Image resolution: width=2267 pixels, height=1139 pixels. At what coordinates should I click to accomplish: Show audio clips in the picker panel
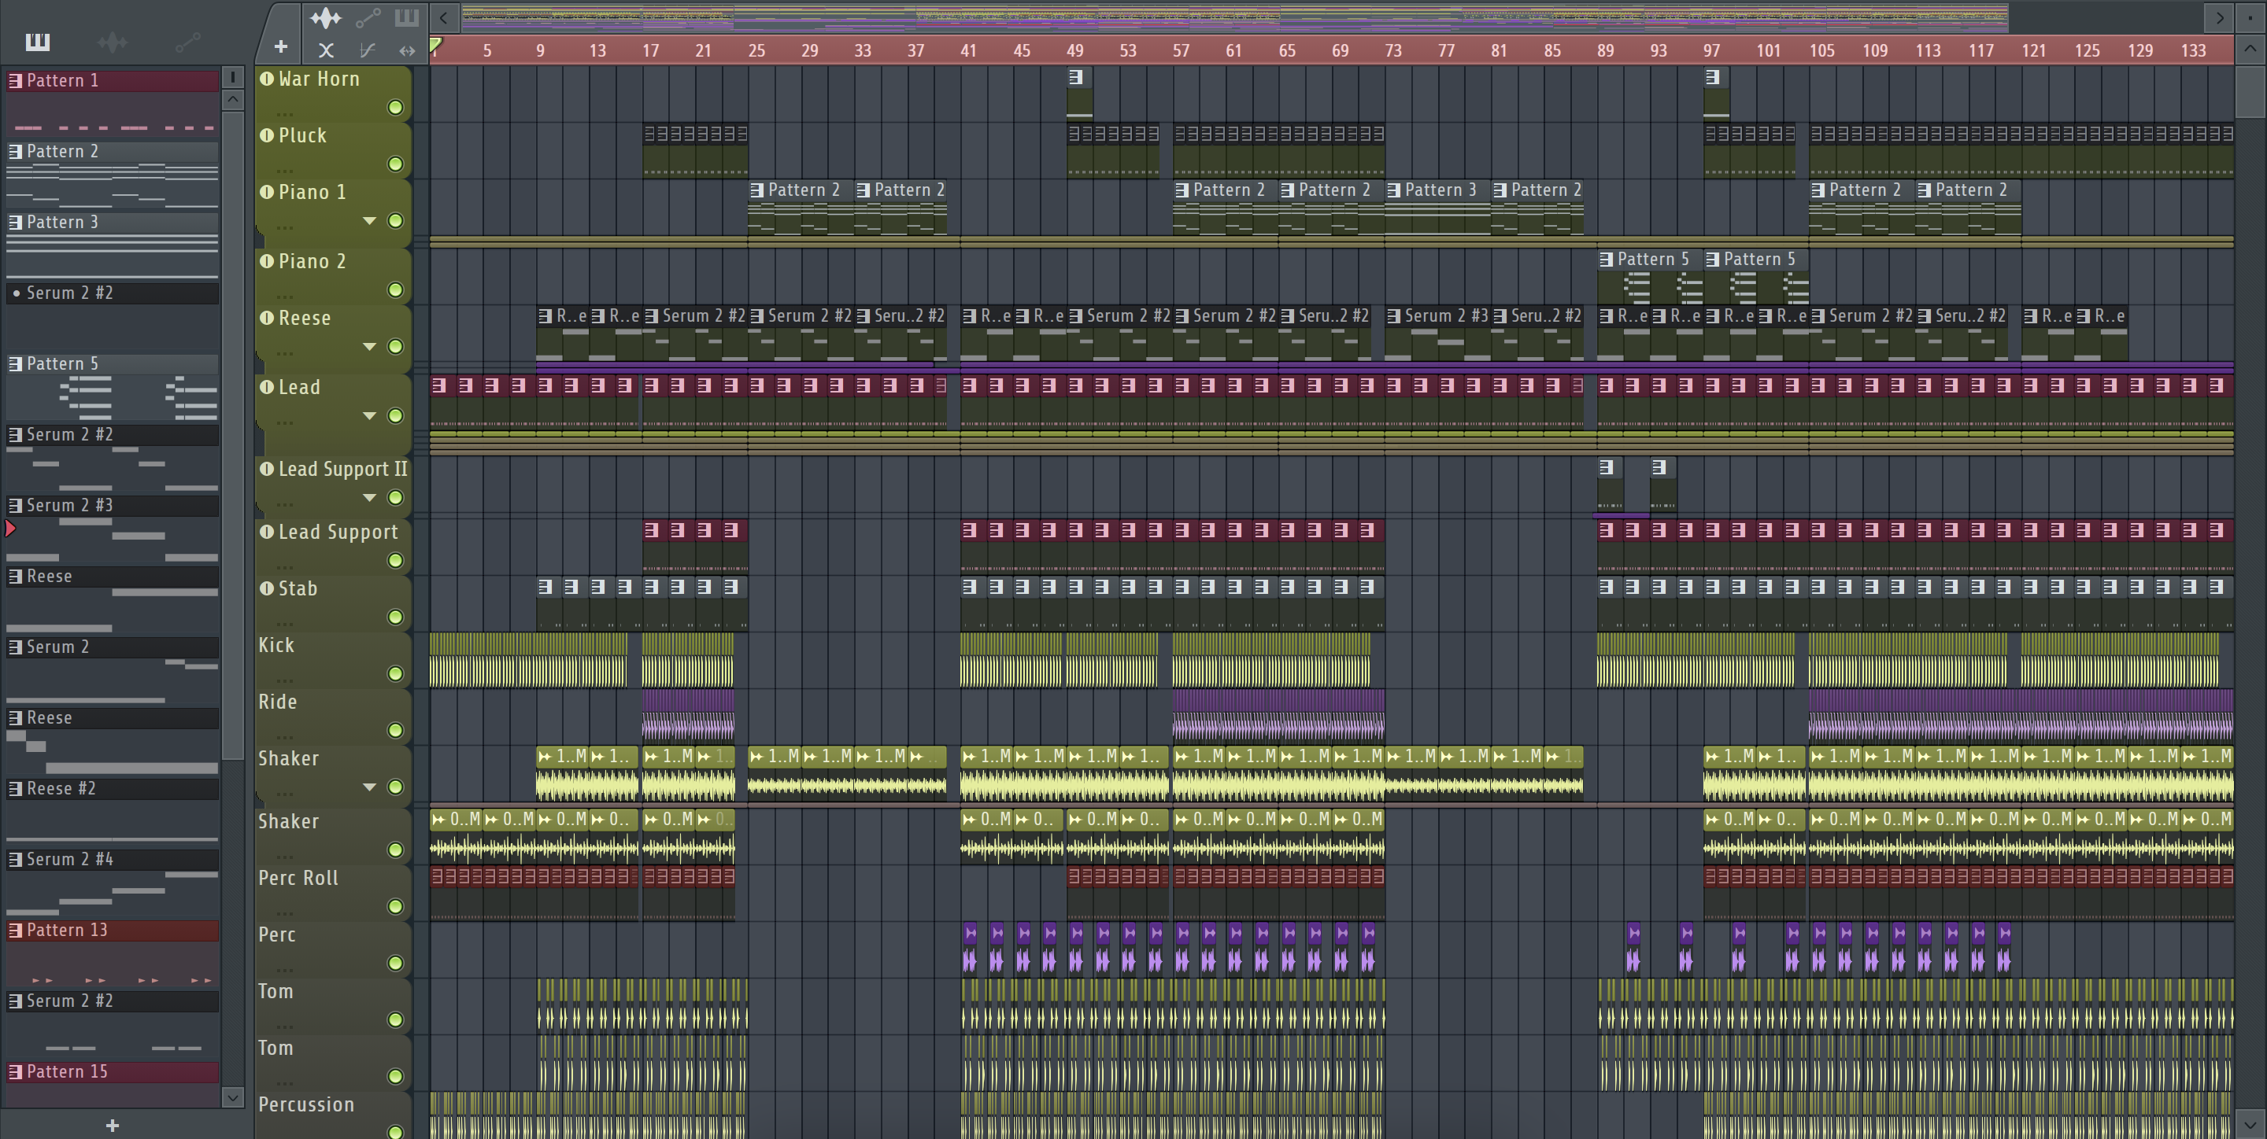tap(113, 42)
